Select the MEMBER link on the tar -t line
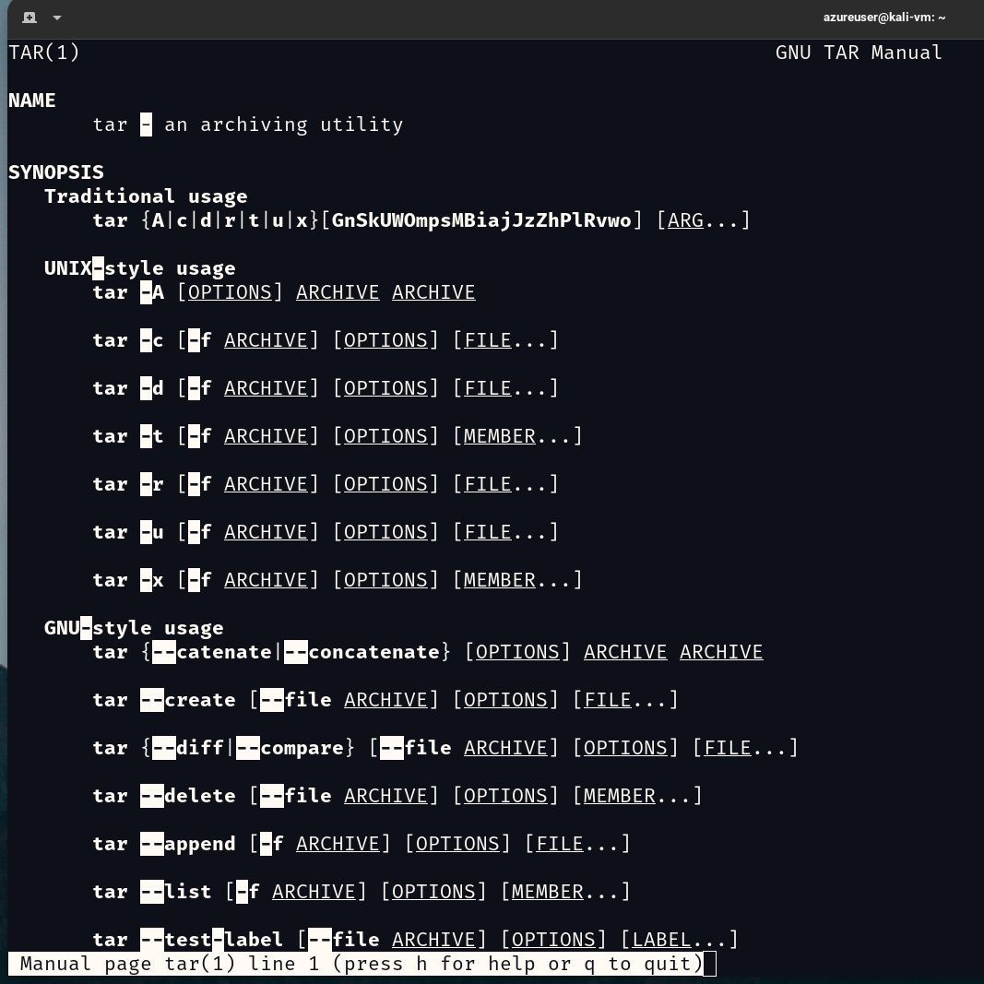 (x=498, y=435)
